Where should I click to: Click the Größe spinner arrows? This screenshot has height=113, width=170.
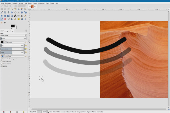[24, 45]
